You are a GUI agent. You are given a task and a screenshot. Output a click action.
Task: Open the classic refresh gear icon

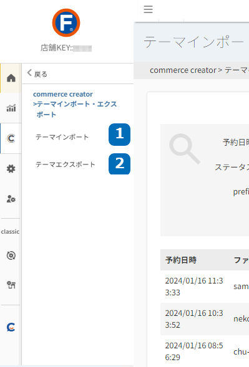pyautogui.click(x=11, y=255)
